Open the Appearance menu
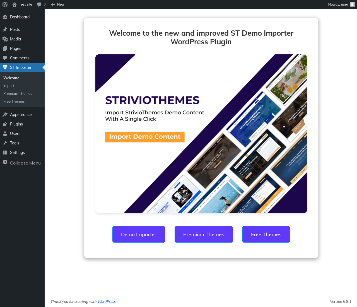The width and height of the screenshot is (357, 307). [22, 115]
